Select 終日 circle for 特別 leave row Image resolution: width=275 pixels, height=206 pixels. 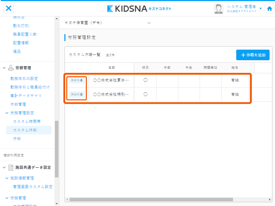click(145, 94)
